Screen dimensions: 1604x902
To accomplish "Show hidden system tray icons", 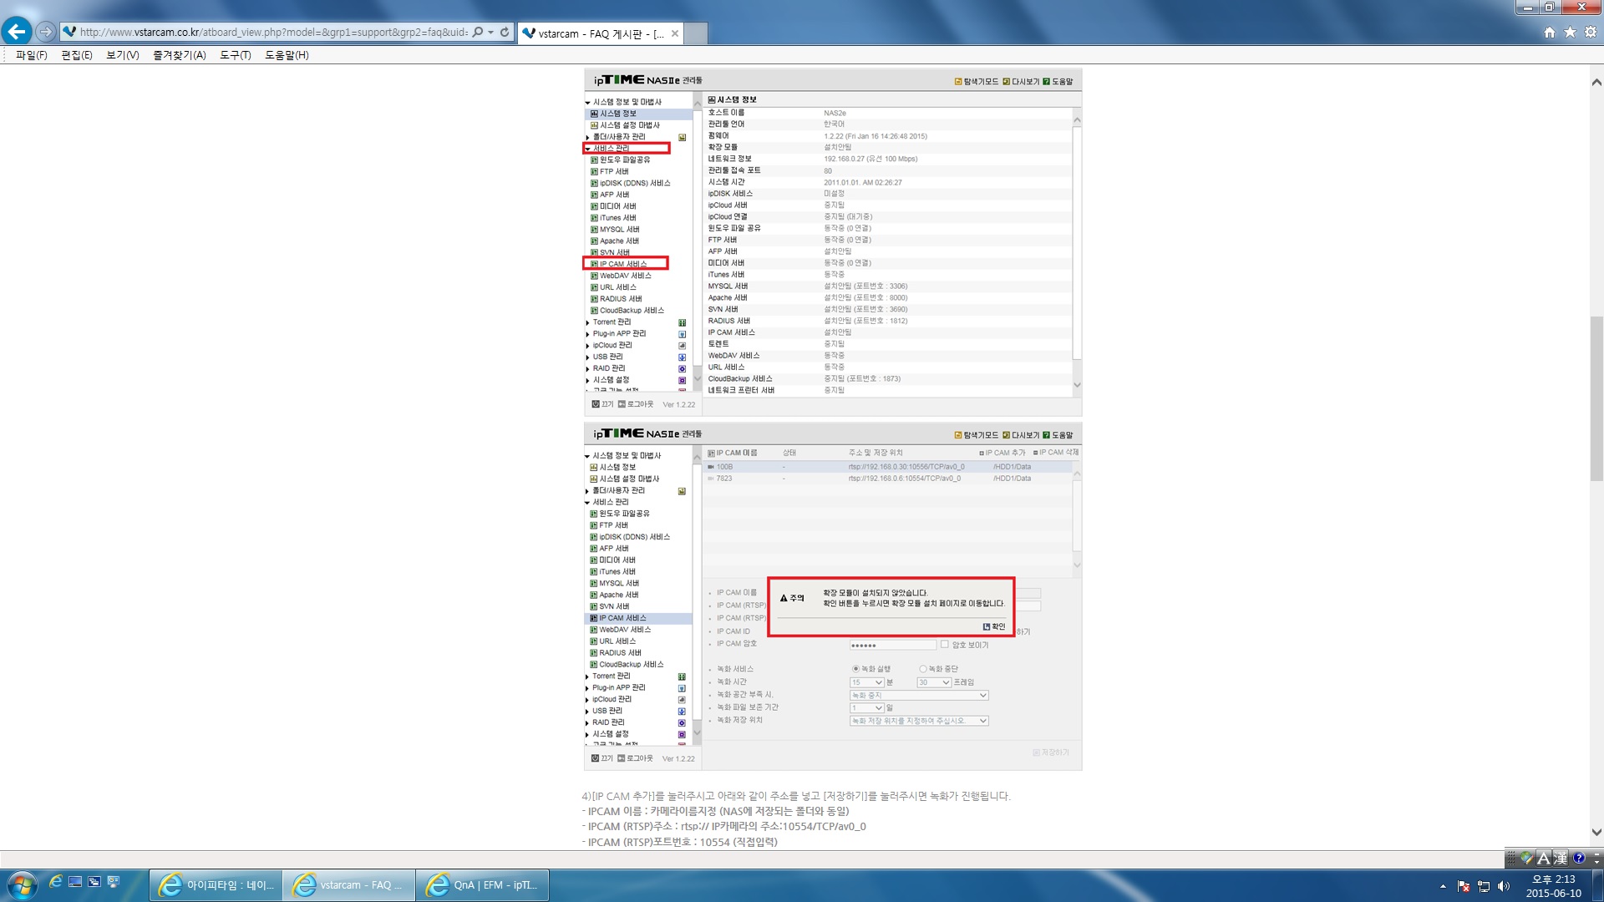I will (x=1443, y=886).
